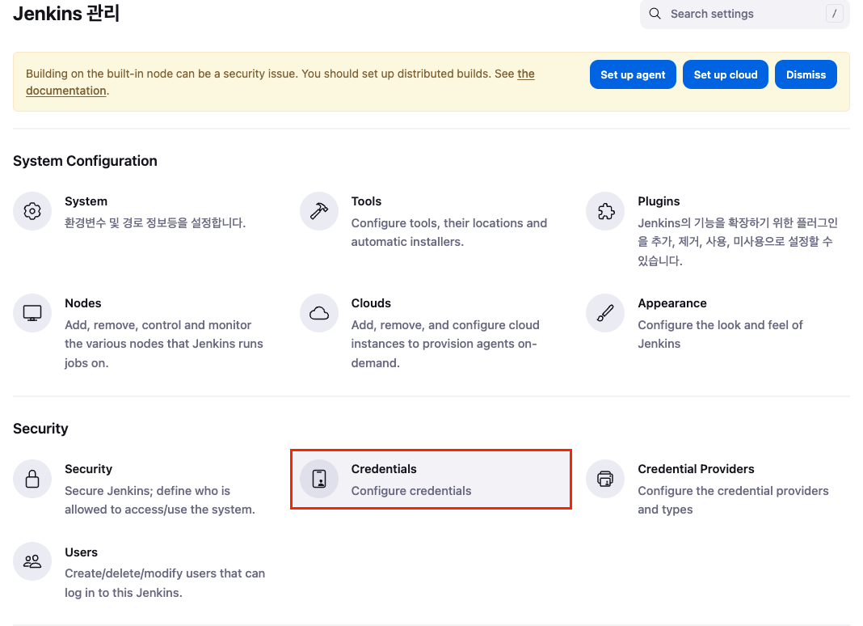Open the Users title link
This screenshot has height=626, width=863.
pyautogui.click(x=81, y=552)
